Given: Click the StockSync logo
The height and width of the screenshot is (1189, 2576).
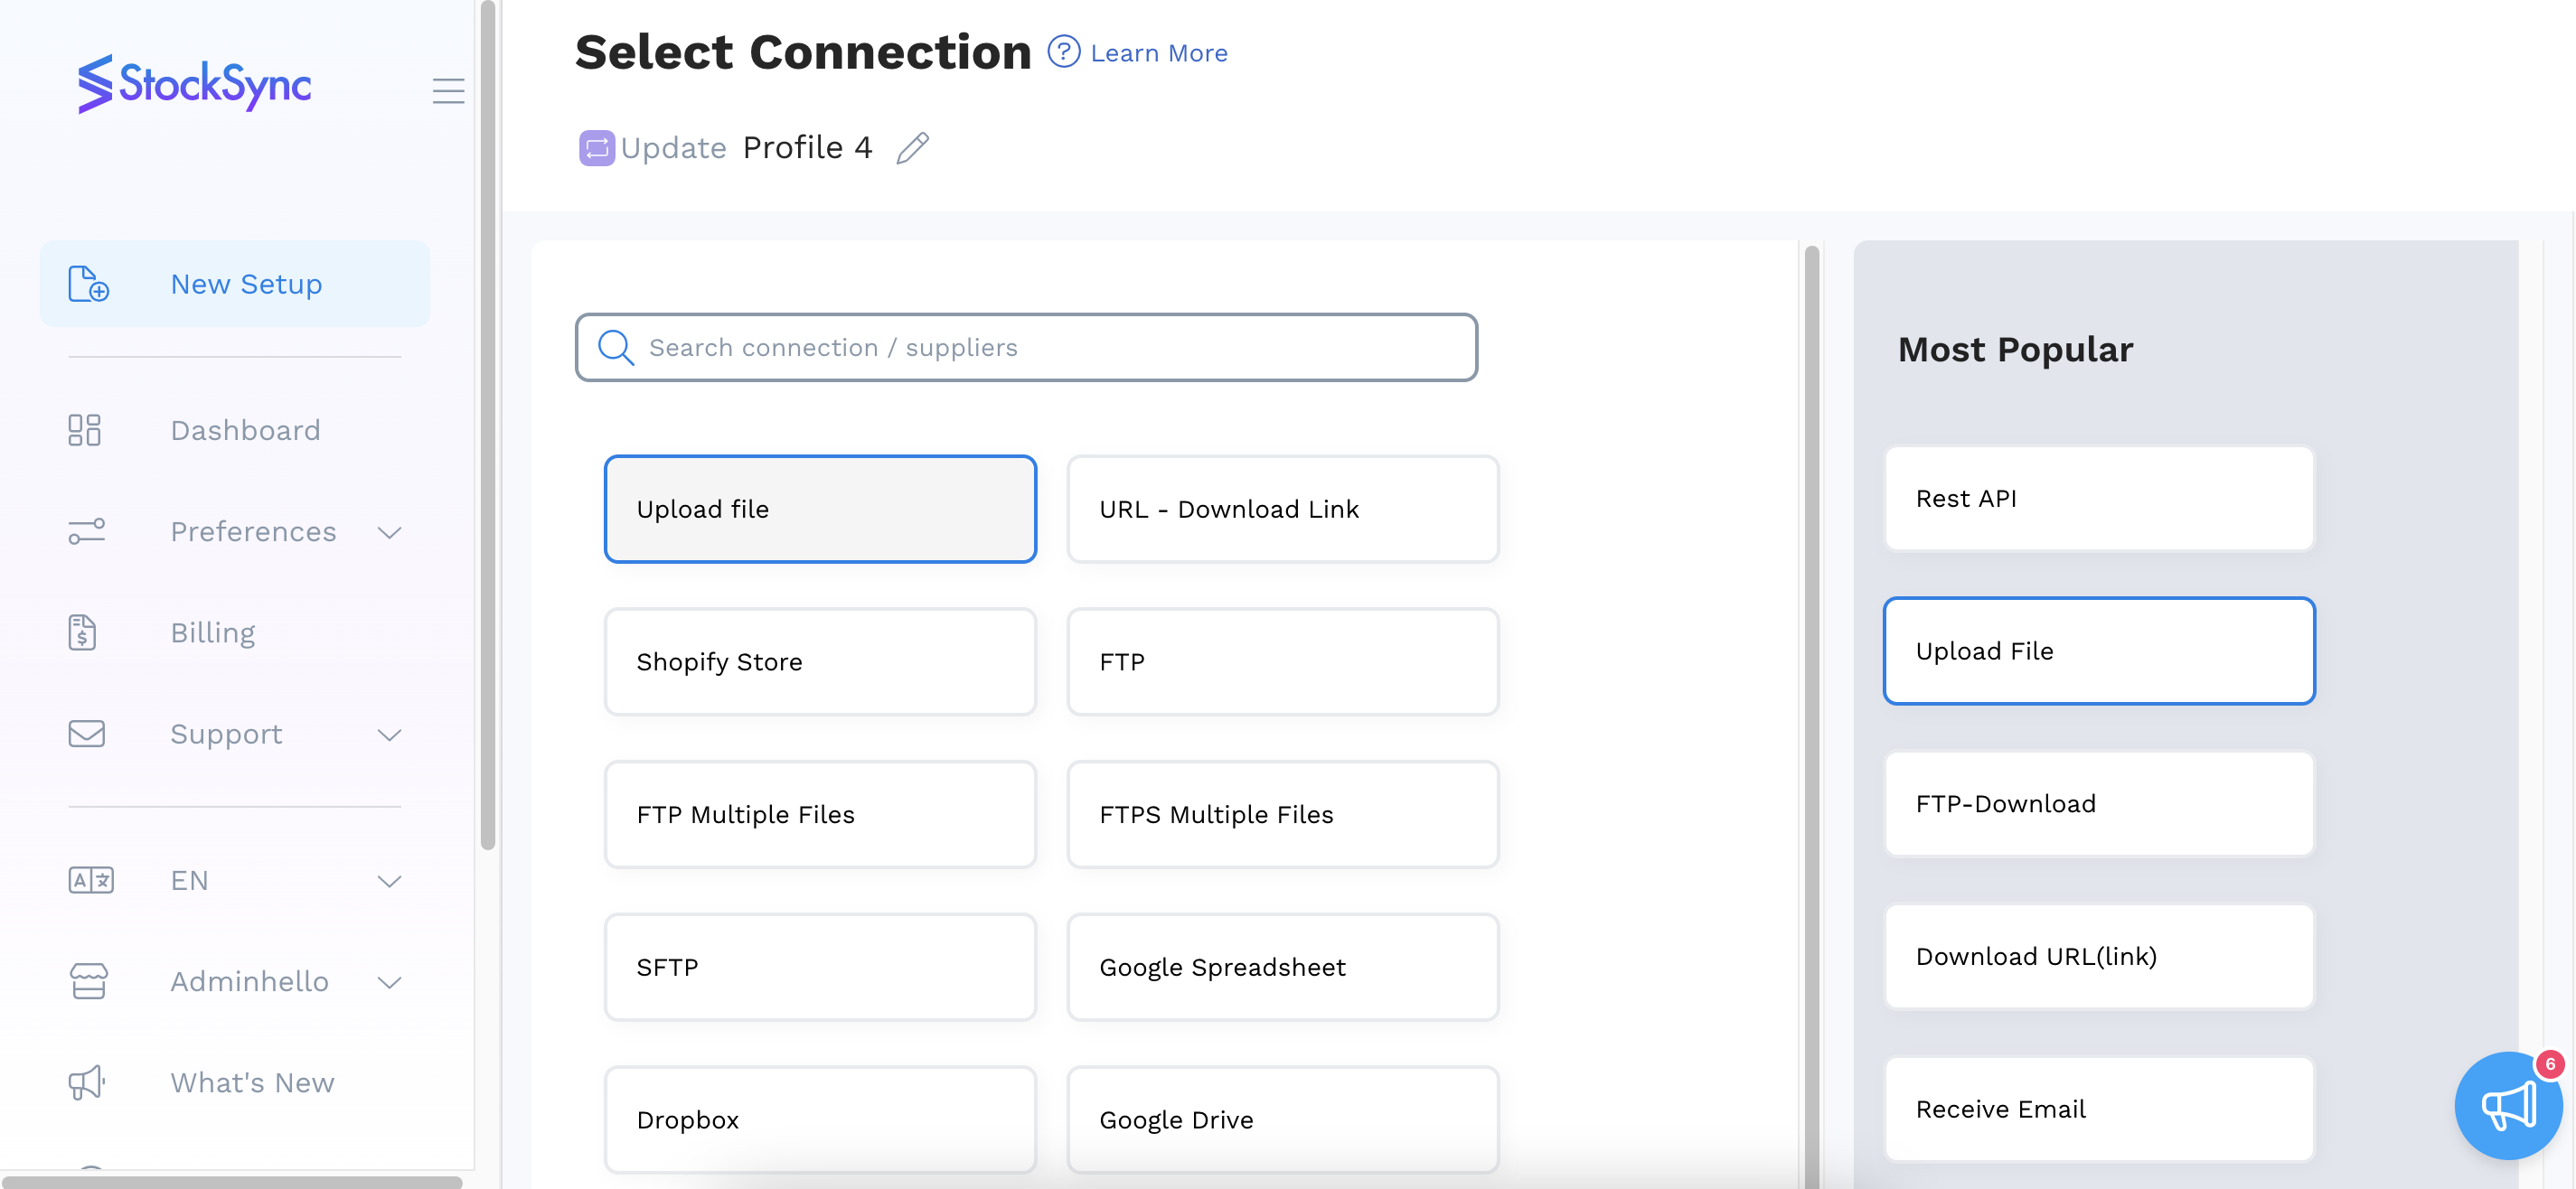Looking at the screenshot, I should click(x=195, y=84).
